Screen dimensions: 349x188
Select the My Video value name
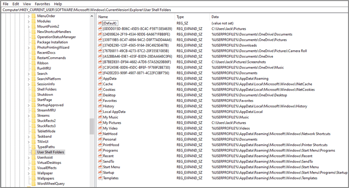(x=110, y=128)
